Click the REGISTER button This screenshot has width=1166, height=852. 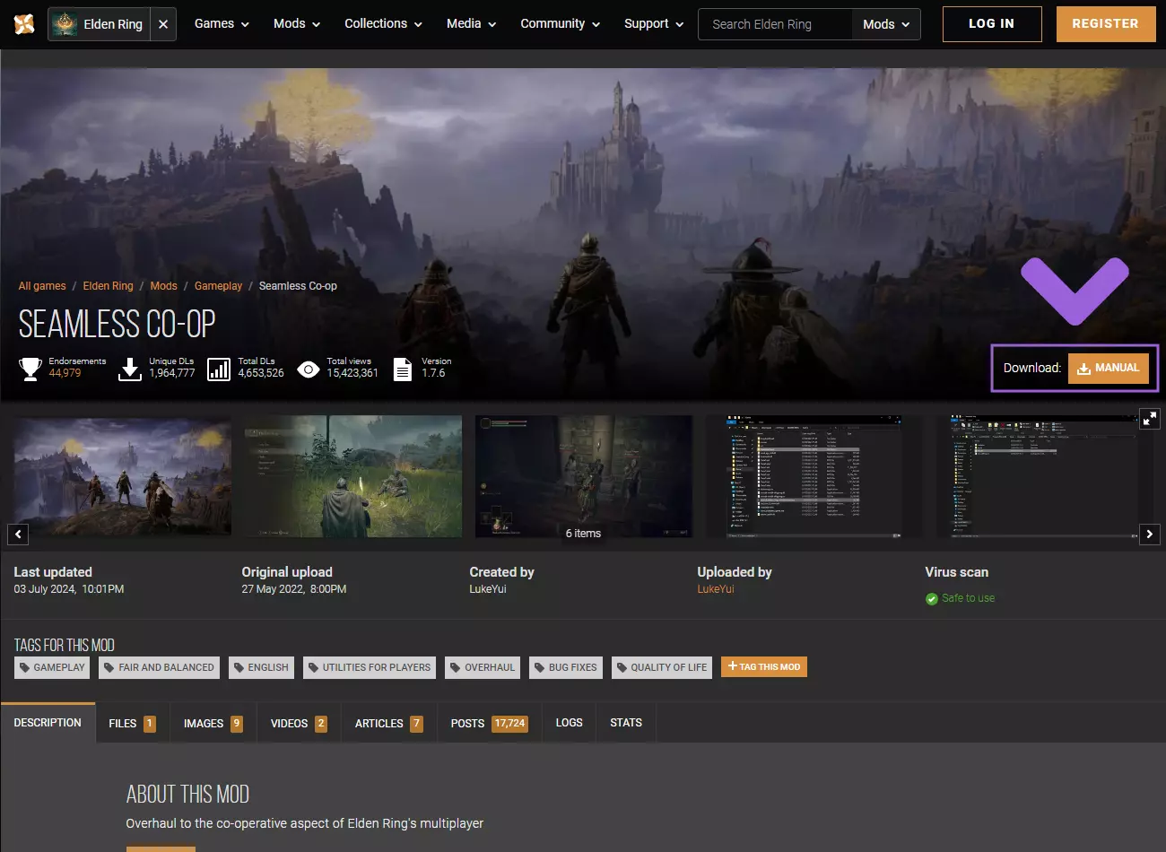pyautogui.click(x=1105, y=24)
